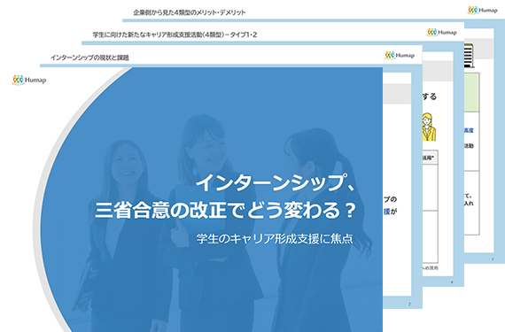The height and width of the screenshot is (332, 505).
Task: Click Humap logo on メリット・デメリット slide
Action: [483, 10]
